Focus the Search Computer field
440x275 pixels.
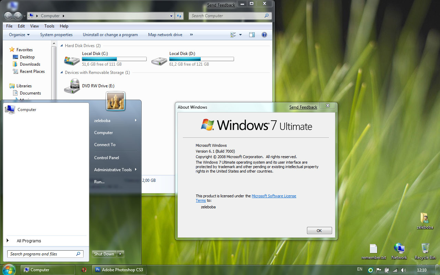tap(230, 16)
